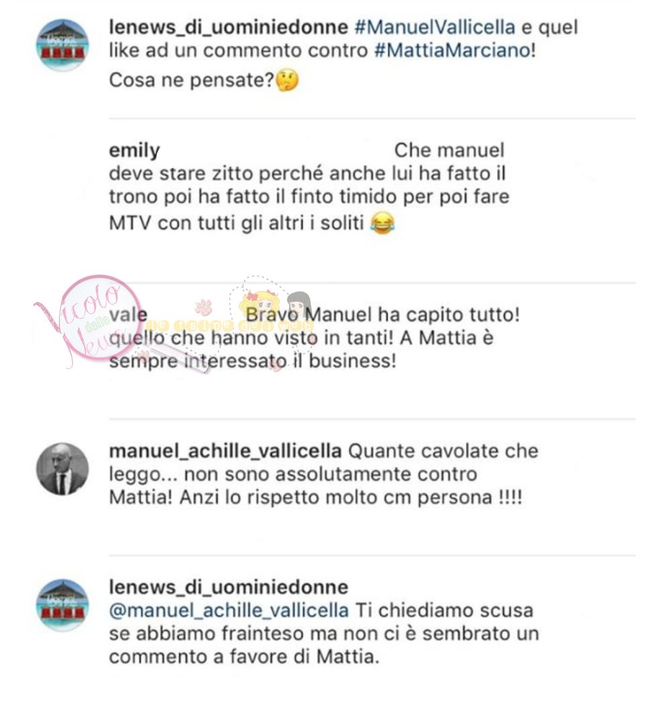Screen dimensions: 650x704
Task: Open the manuel_achille_vallicella username link
Action: [225, 451]
